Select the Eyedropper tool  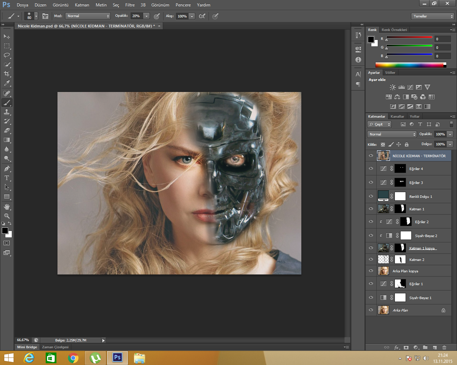click(x=7, y=83)
